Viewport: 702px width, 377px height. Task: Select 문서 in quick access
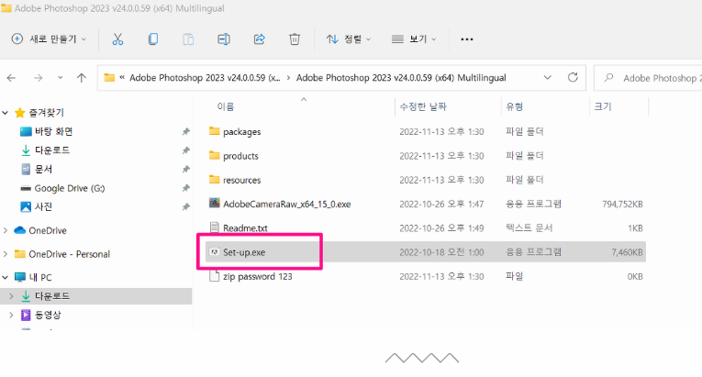click(x=44, y=170)
